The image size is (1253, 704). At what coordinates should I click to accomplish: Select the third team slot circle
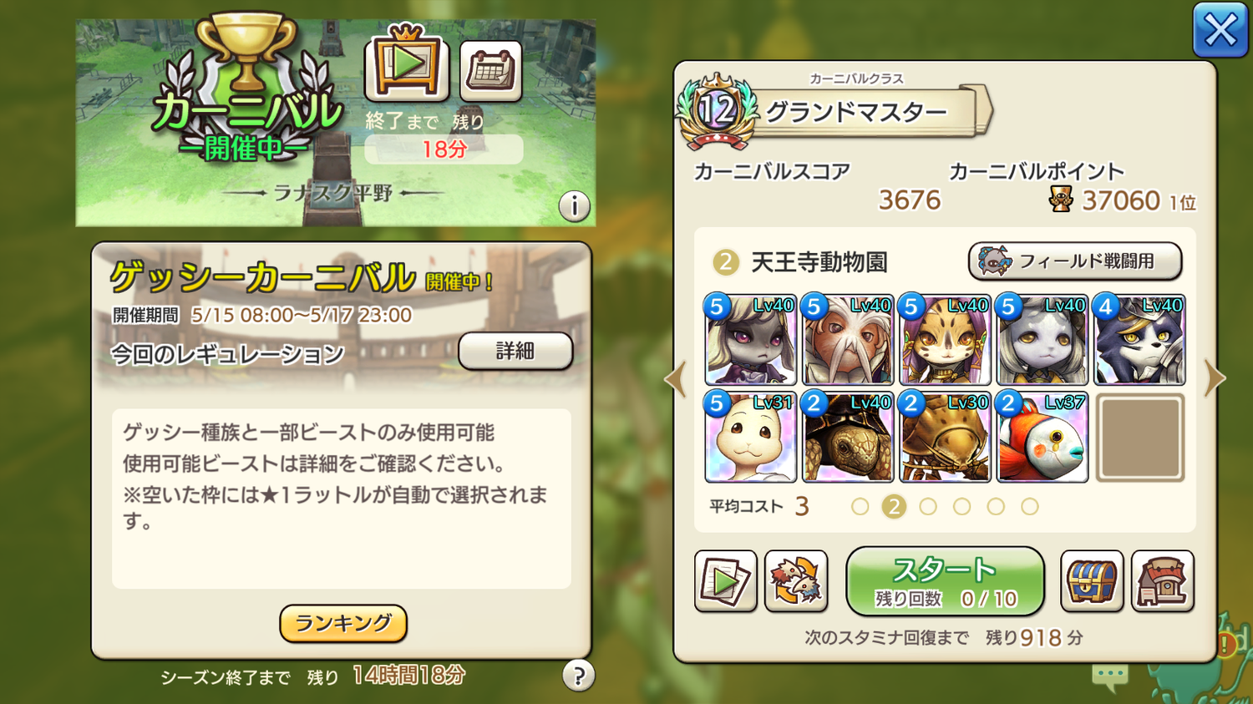click(928, 506)
